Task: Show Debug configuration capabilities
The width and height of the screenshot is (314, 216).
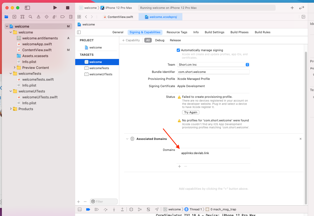Action: point(160,40)
